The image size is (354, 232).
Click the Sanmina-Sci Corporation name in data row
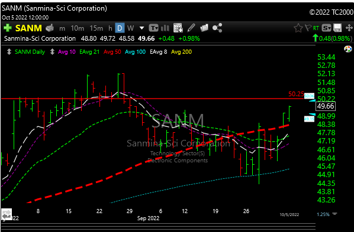point(40,39)
